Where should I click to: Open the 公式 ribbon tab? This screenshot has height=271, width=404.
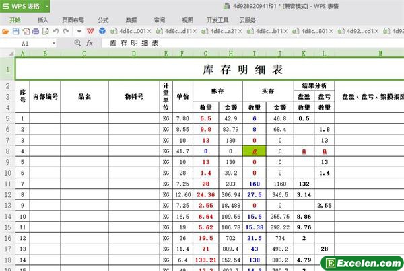point(103,20)
